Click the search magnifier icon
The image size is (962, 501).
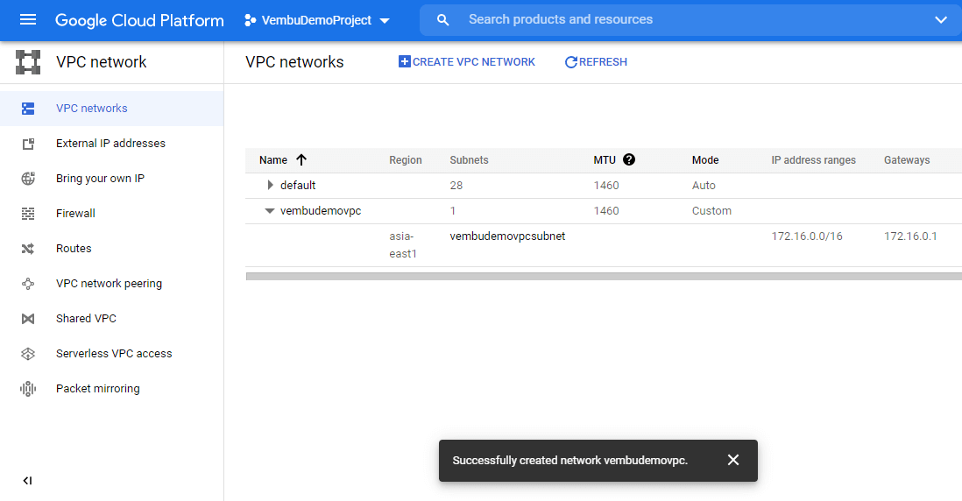click(442, 19)
